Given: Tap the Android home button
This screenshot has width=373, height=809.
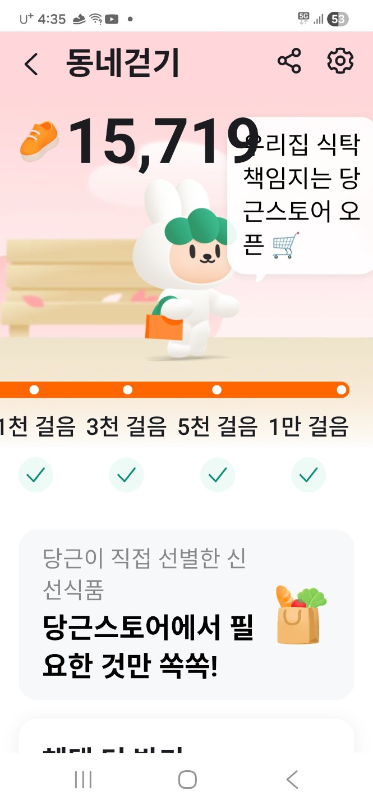Looking at the screenshot, I should [187, 780].
